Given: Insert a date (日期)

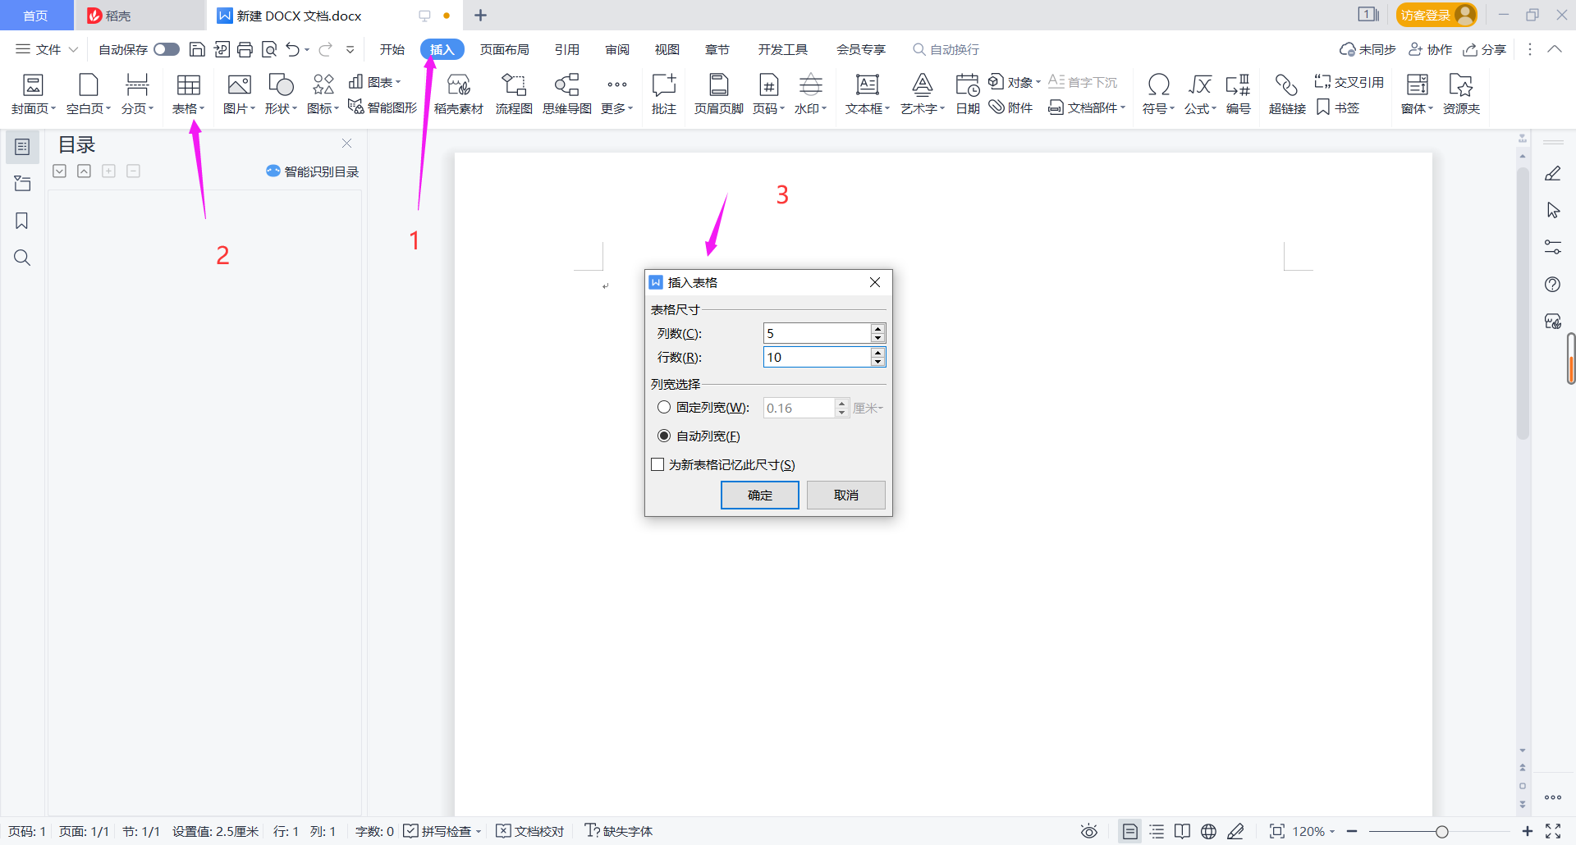Looking at the screenshot, I should coord(968,94).
